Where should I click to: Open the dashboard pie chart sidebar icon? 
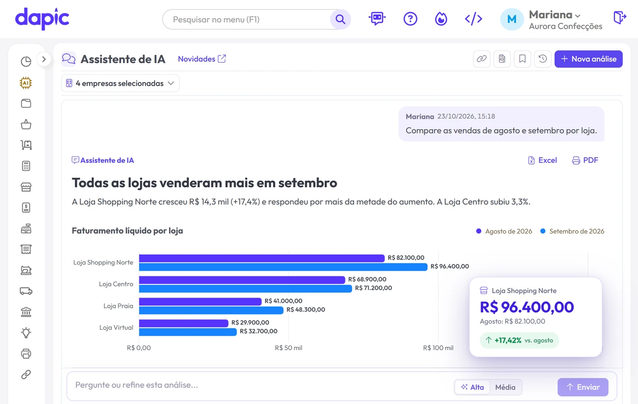26,62
